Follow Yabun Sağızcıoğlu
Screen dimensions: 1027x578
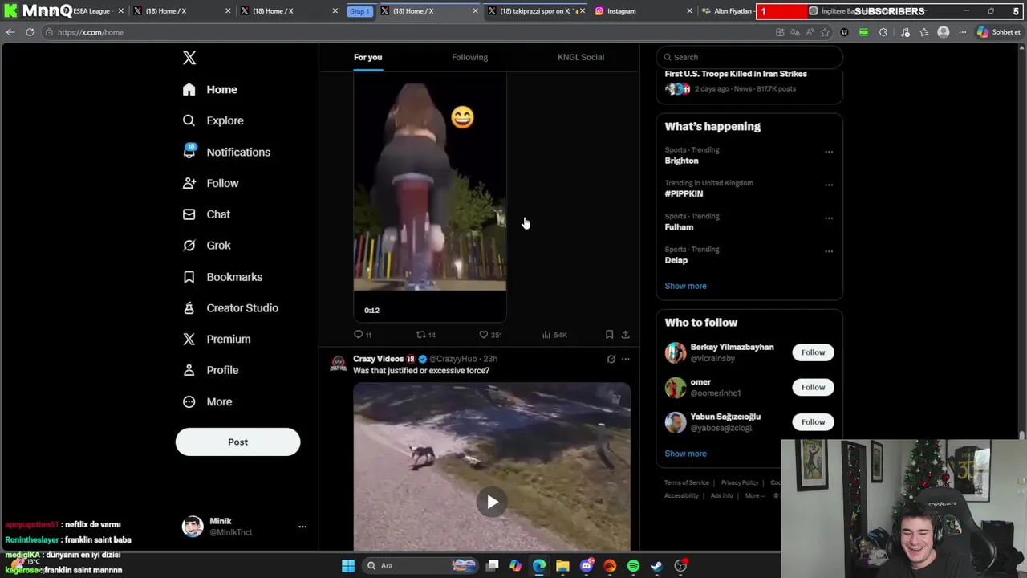tap(813, 421)
